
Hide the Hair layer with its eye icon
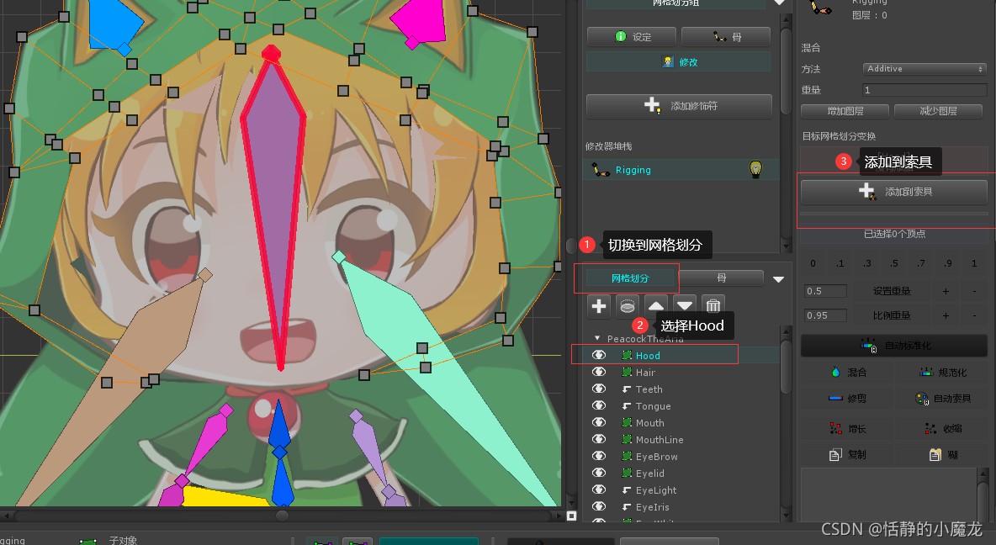click(599, 373)
